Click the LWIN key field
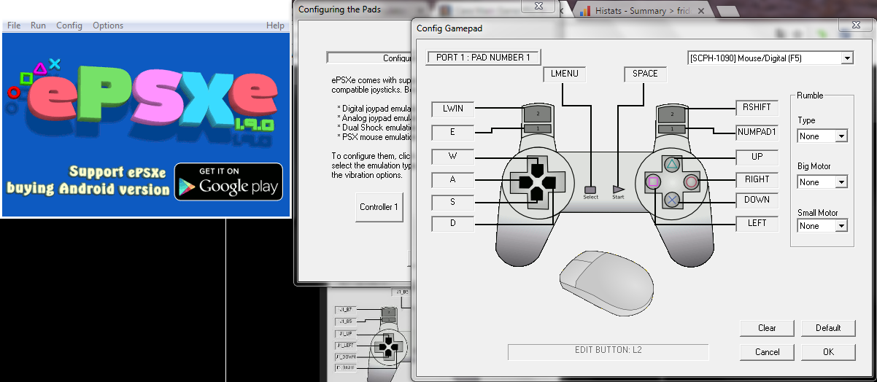Screen dimensions: 877x382 pos(453,109)
